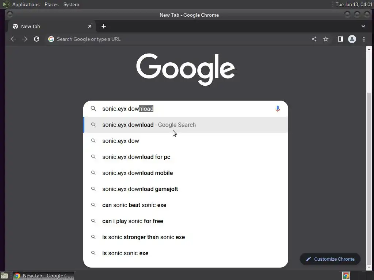
Task: Click the Chrome taskbar window button
Action: coord(43,276)
